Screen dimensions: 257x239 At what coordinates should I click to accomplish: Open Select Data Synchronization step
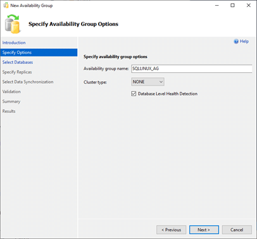coord(28,82)
